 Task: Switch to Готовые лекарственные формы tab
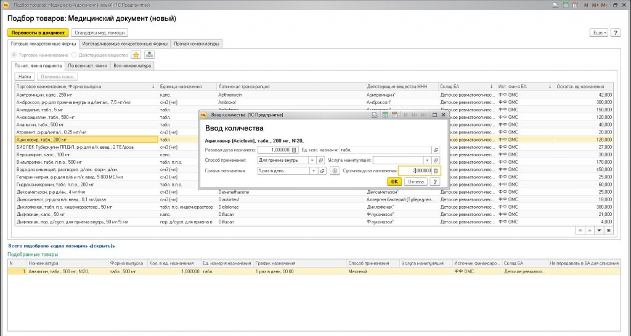click(x=44, y=44)
